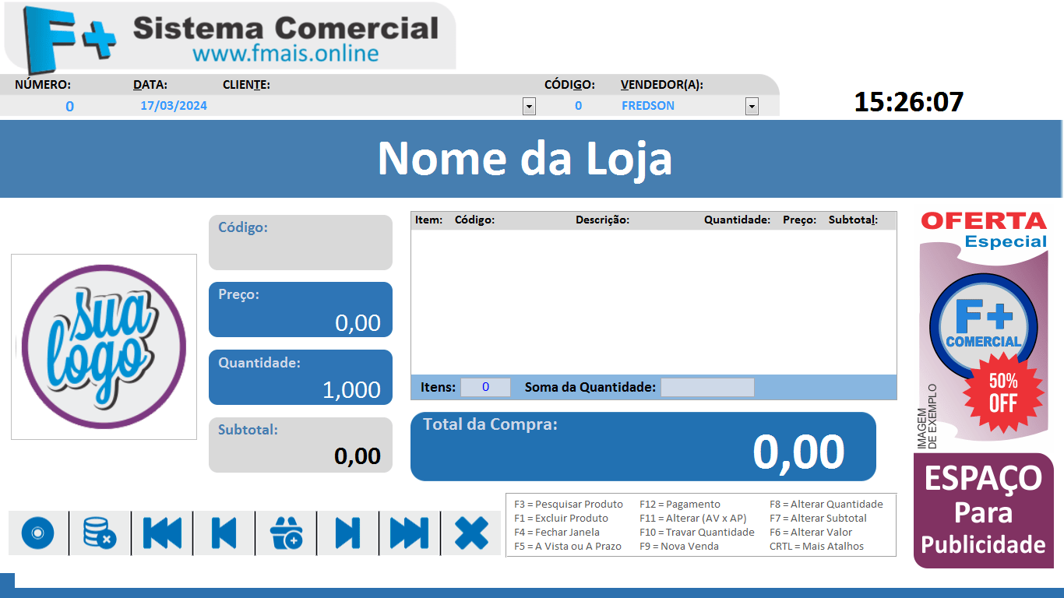
Task: Click the Total da Compra panel
Action: 643,446
